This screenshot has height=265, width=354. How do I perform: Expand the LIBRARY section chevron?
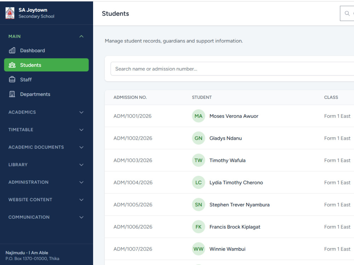(x=81, y=165)
